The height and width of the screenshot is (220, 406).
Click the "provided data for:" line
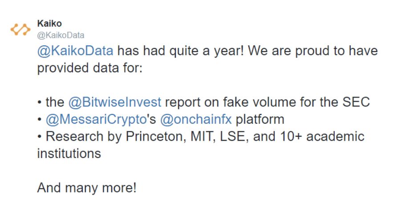click(90, 68)
